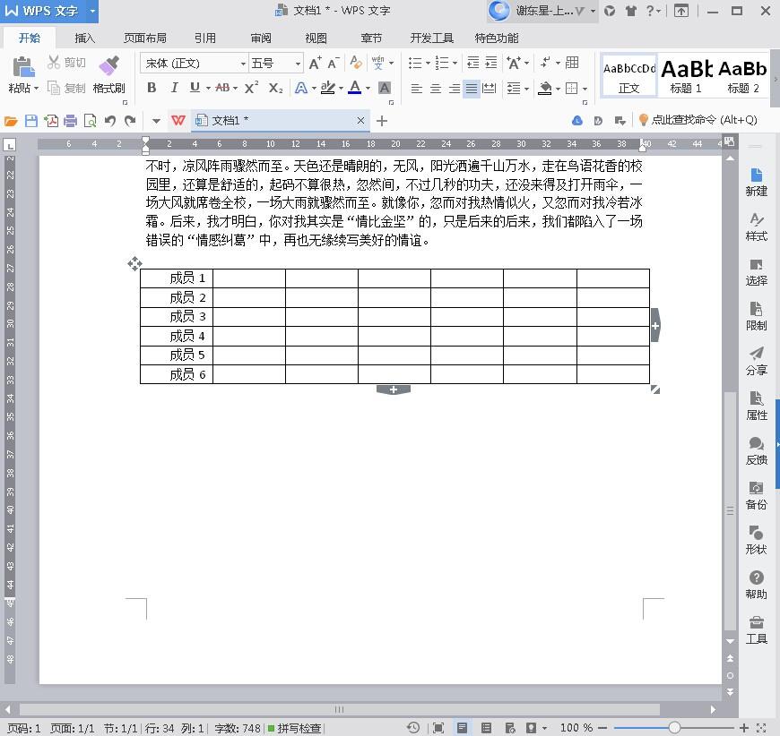Switch to 插入 ribbon tab
This screenshot has width=780, height=736.
pos(84,39)
